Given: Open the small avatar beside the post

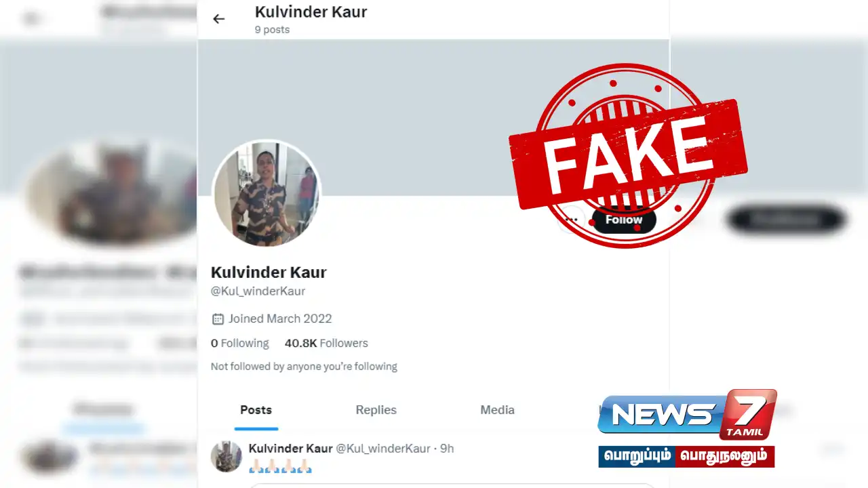Looking at the screenshot, I should [x=226, y=456].
